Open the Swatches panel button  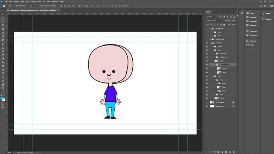pyautogui.click(x=251, y=17)
